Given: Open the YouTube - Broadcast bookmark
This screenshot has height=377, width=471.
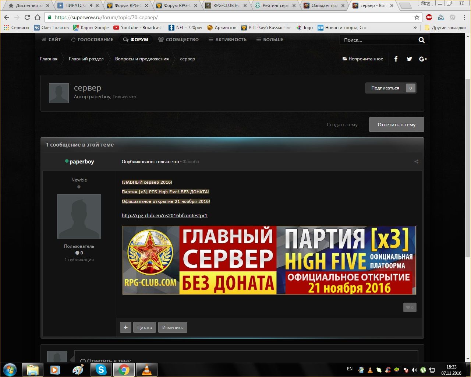Looking at the screenshot, I should pyautogui.click(x=138, y=28).
